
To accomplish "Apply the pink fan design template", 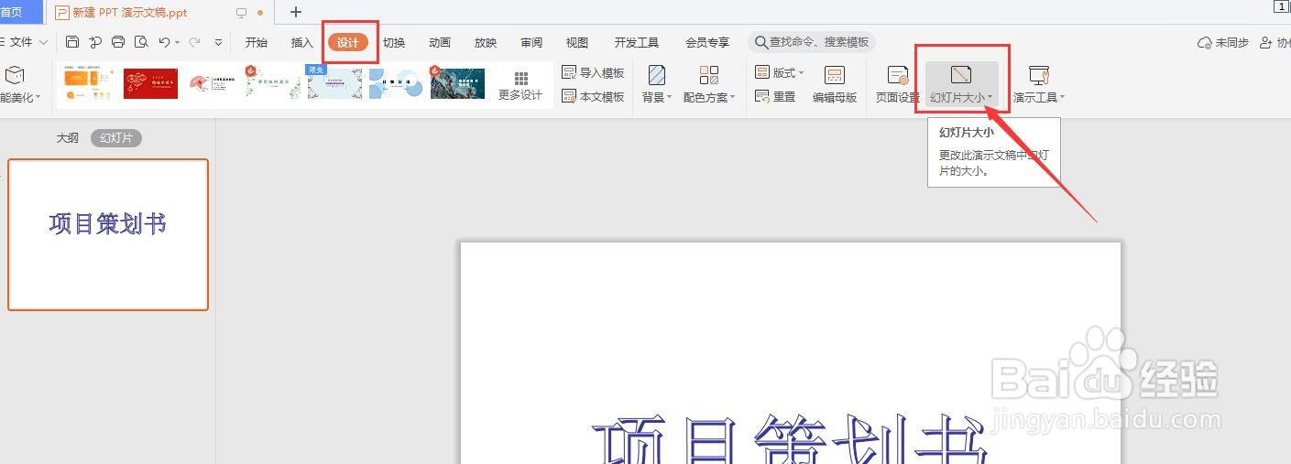I will (212, 83).
